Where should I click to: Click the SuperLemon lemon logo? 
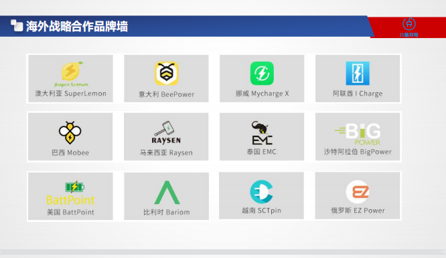[x=71, y=74]
